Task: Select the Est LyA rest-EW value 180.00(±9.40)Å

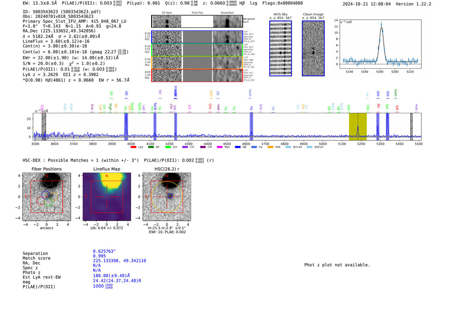Action: click(x=112, y=276)
